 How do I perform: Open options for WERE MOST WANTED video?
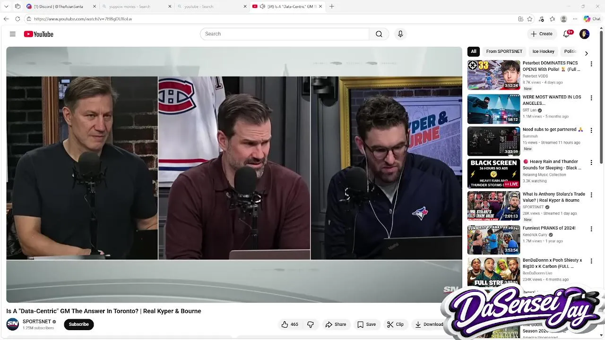[x=591, y=98]
